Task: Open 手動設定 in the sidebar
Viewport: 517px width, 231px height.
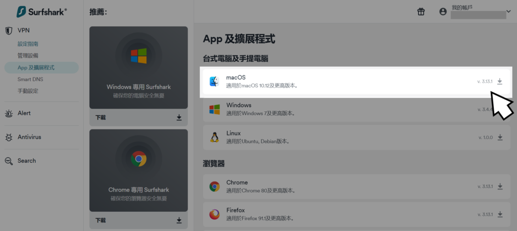Action: (x=28, y=91)
